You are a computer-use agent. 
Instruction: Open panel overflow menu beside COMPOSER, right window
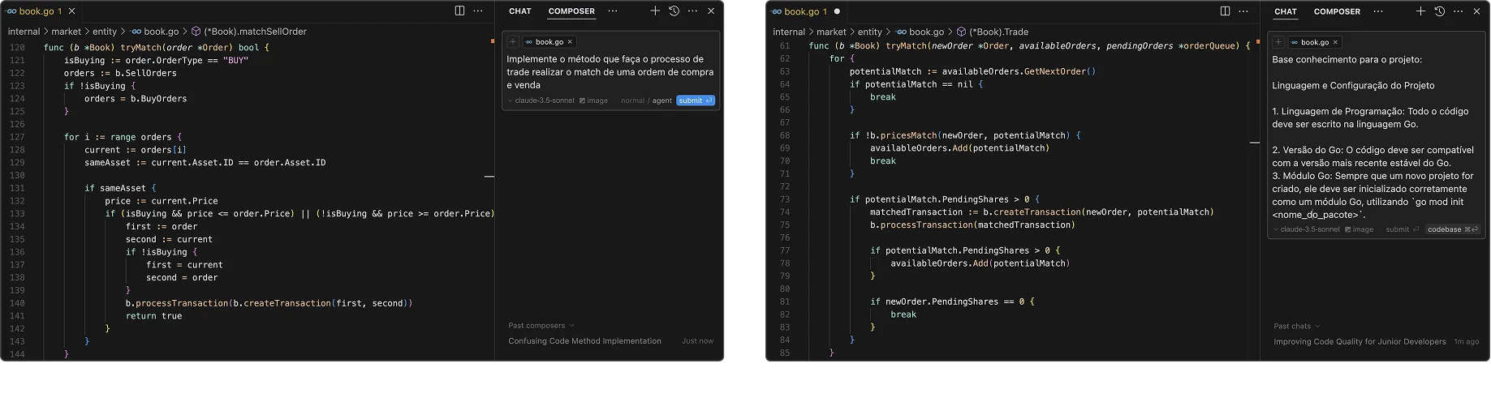(x=1378, y=11)
